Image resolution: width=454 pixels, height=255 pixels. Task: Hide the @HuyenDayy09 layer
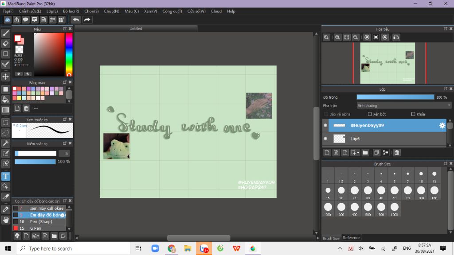pos(325,125)
